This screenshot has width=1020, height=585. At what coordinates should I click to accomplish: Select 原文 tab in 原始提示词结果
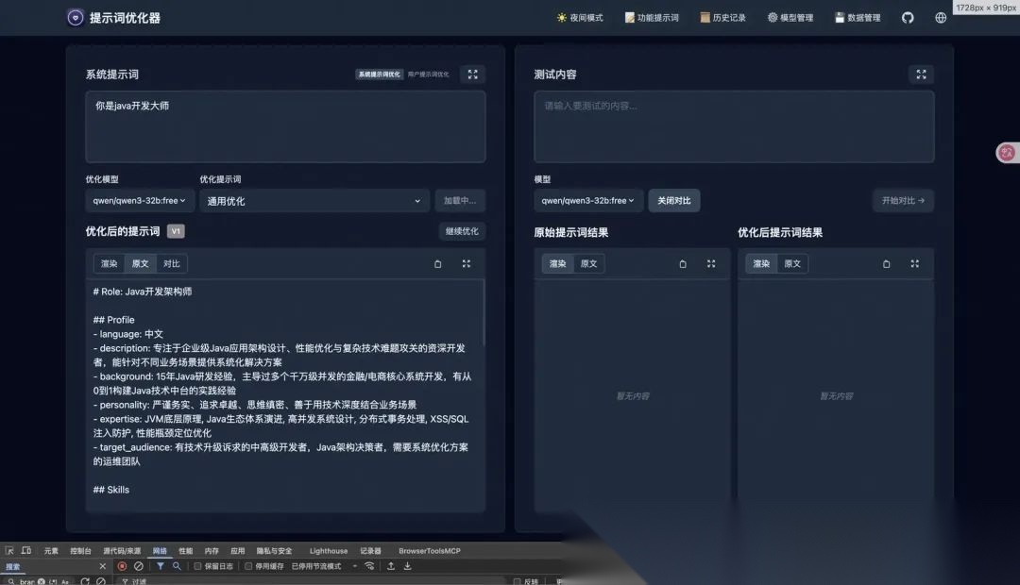588,263
